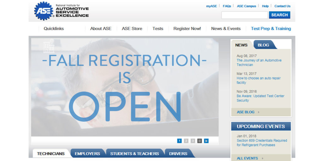Select the DRIVERS tab
Image resolution: width=323 pixels, height=161 pixels.
click(x=178, y=153)
